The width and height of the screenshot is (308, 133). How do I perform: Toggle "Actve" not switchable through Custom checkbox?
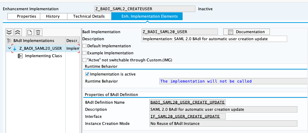coord(84,60)
